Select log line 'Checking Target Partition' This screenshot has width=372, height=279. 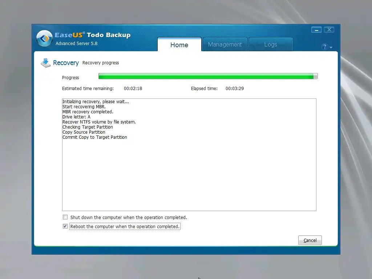pos(88,127)
